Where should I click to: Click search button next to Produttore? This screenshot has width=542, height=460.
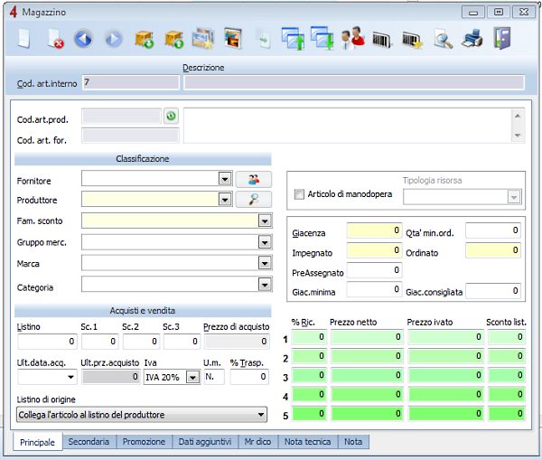(253, 200)
